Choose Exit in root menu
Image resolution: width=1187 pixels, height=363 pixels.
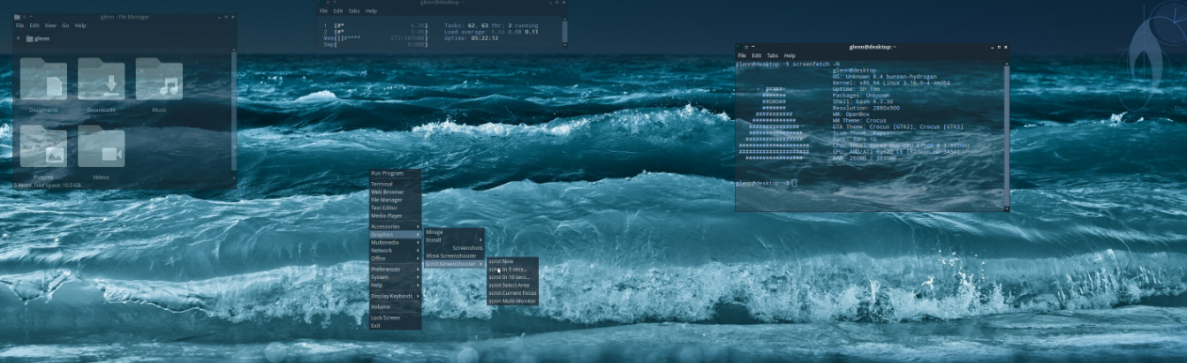395,325
